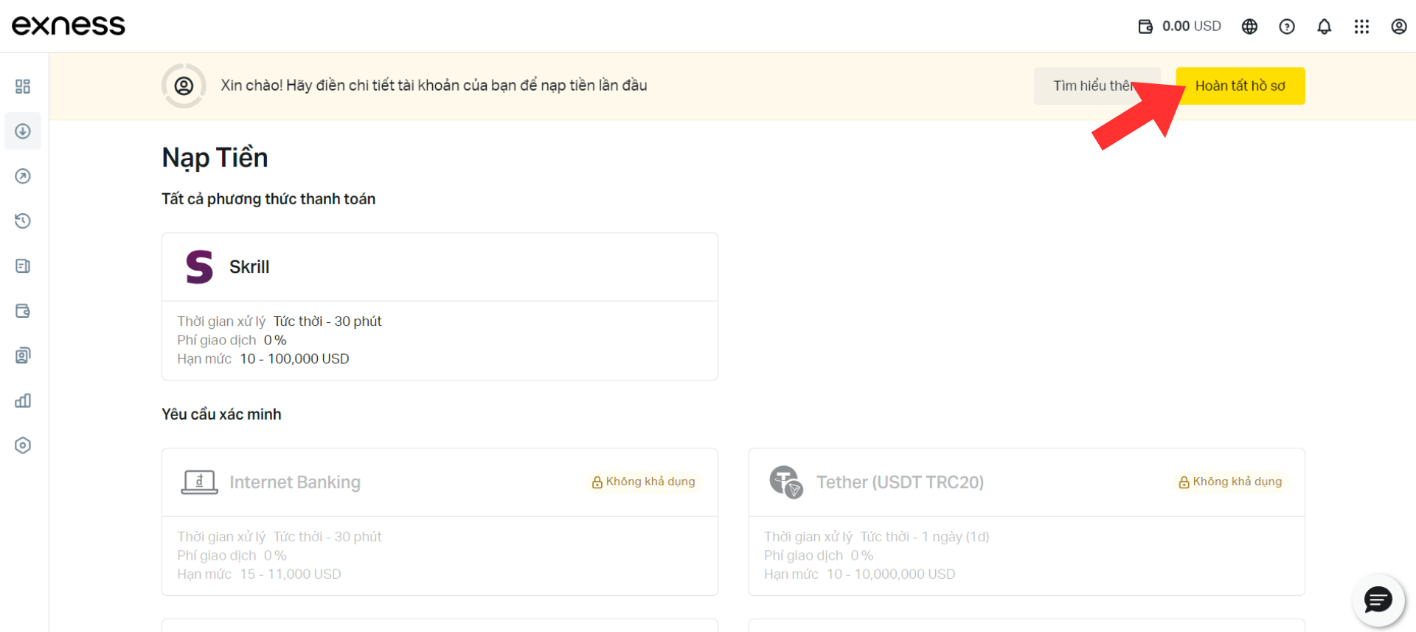The width and height of the screenshot is (1416, 632).
Task: Open the wallet icon in sidebar
Action: click(x=23, y=310)
